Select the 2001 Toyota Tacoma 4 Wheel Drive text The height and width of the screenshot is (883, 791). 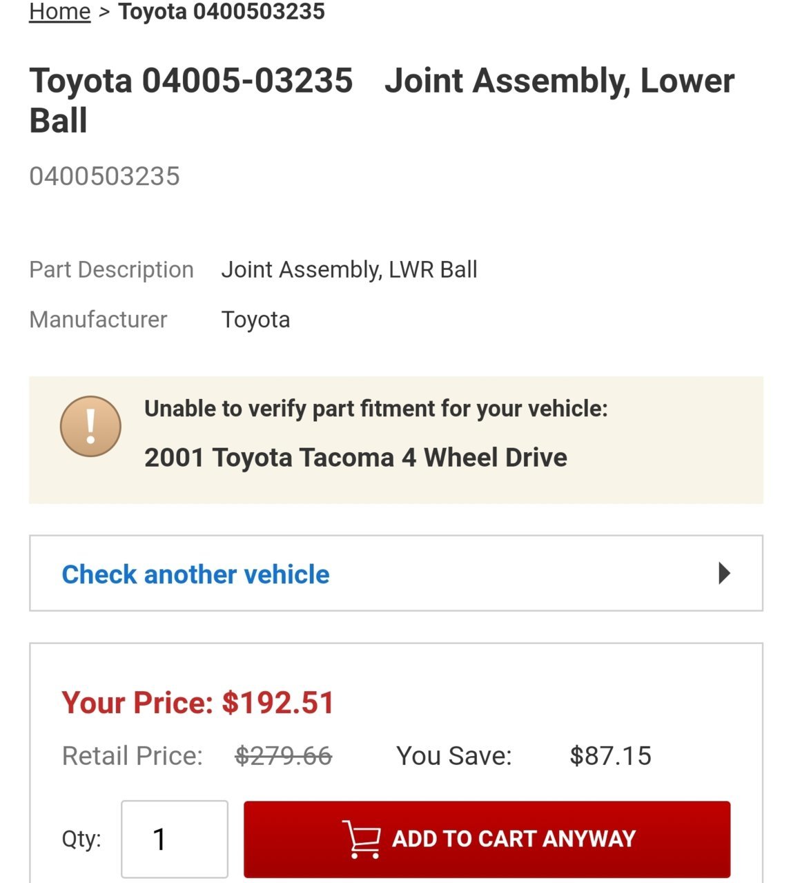coord(355,457)
